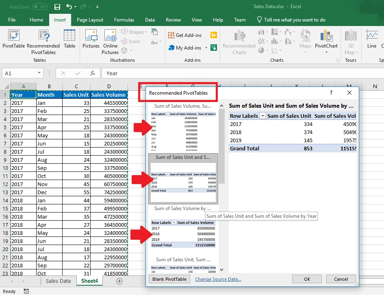Open the 3D Map tool

(x=351, y=42)
